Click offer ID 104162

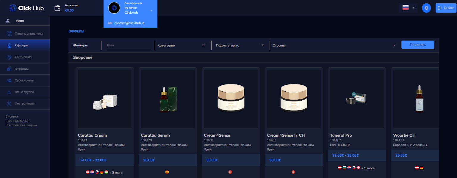336,140
